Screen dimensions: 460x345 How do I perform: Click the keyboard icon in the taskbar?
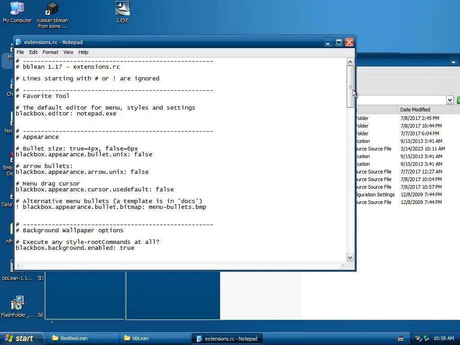point(400,339)
